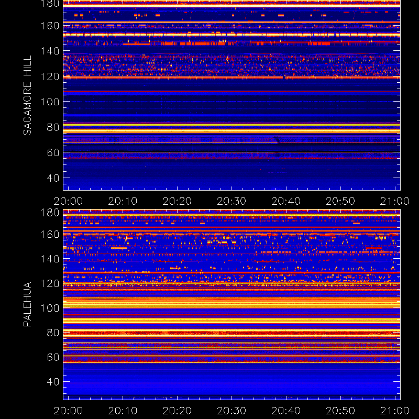Select the 160 frequency label on Sagamore Hill axis

click(50, 26)
